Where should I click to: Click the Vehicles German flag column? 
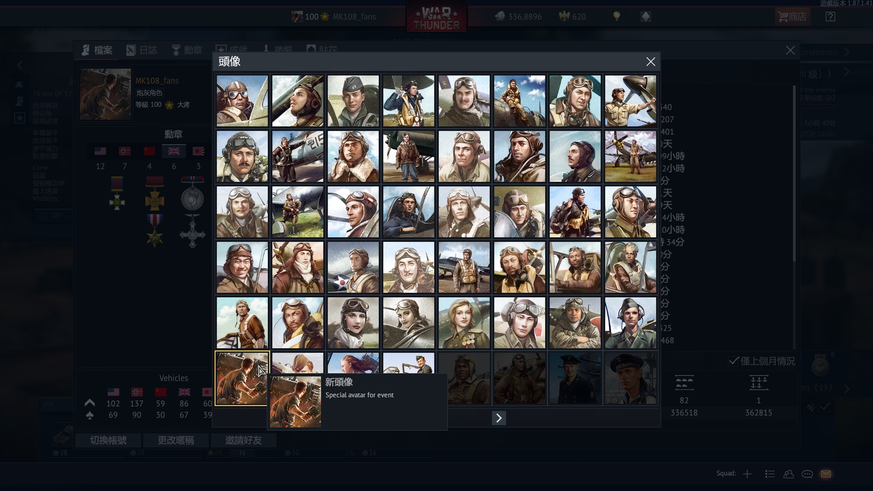tap(137, 392)
